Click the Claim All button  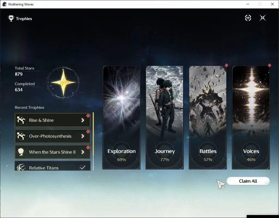point(248,181)
